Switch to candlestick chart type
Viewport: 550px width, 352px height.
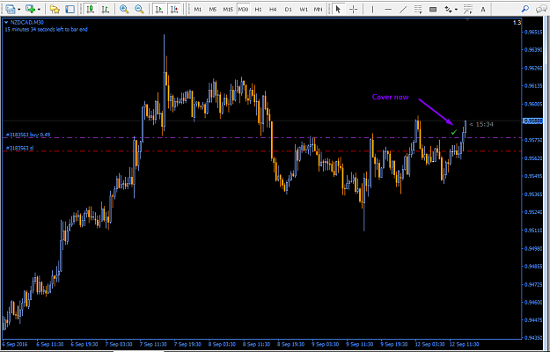pos(90,9)
